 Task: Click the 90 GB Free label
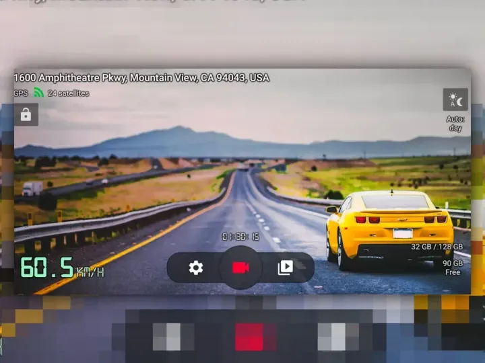point(453,268)
